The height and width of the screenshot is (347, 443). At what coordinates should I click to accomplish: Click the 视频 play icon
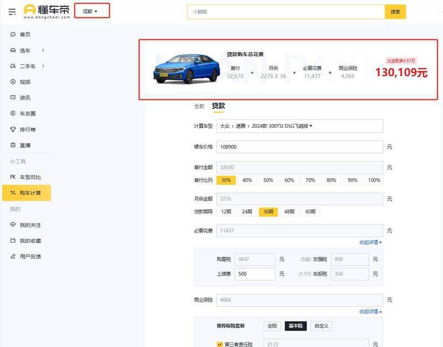(x=13, y=82)
